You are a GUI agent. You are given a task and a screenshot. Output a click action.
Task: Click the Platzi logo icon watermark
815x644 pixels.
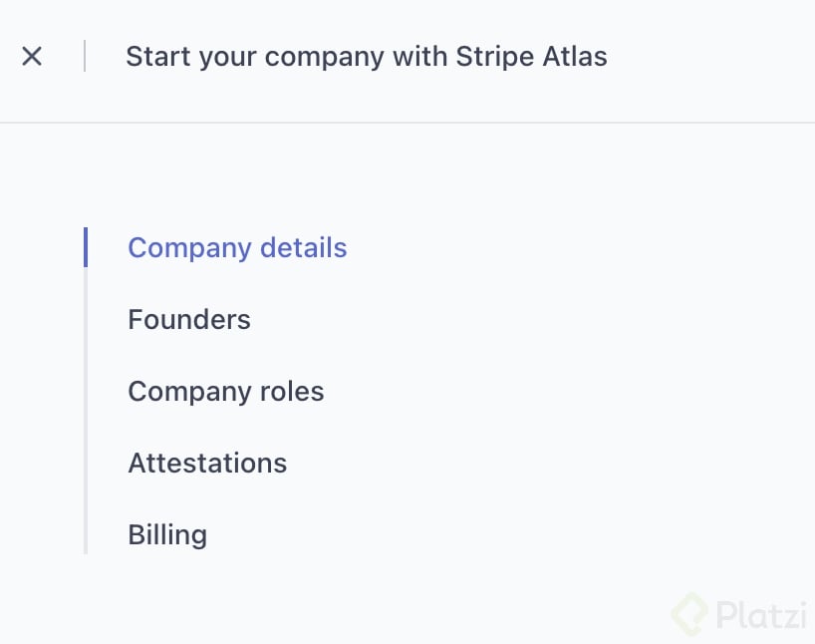(689, 614)
